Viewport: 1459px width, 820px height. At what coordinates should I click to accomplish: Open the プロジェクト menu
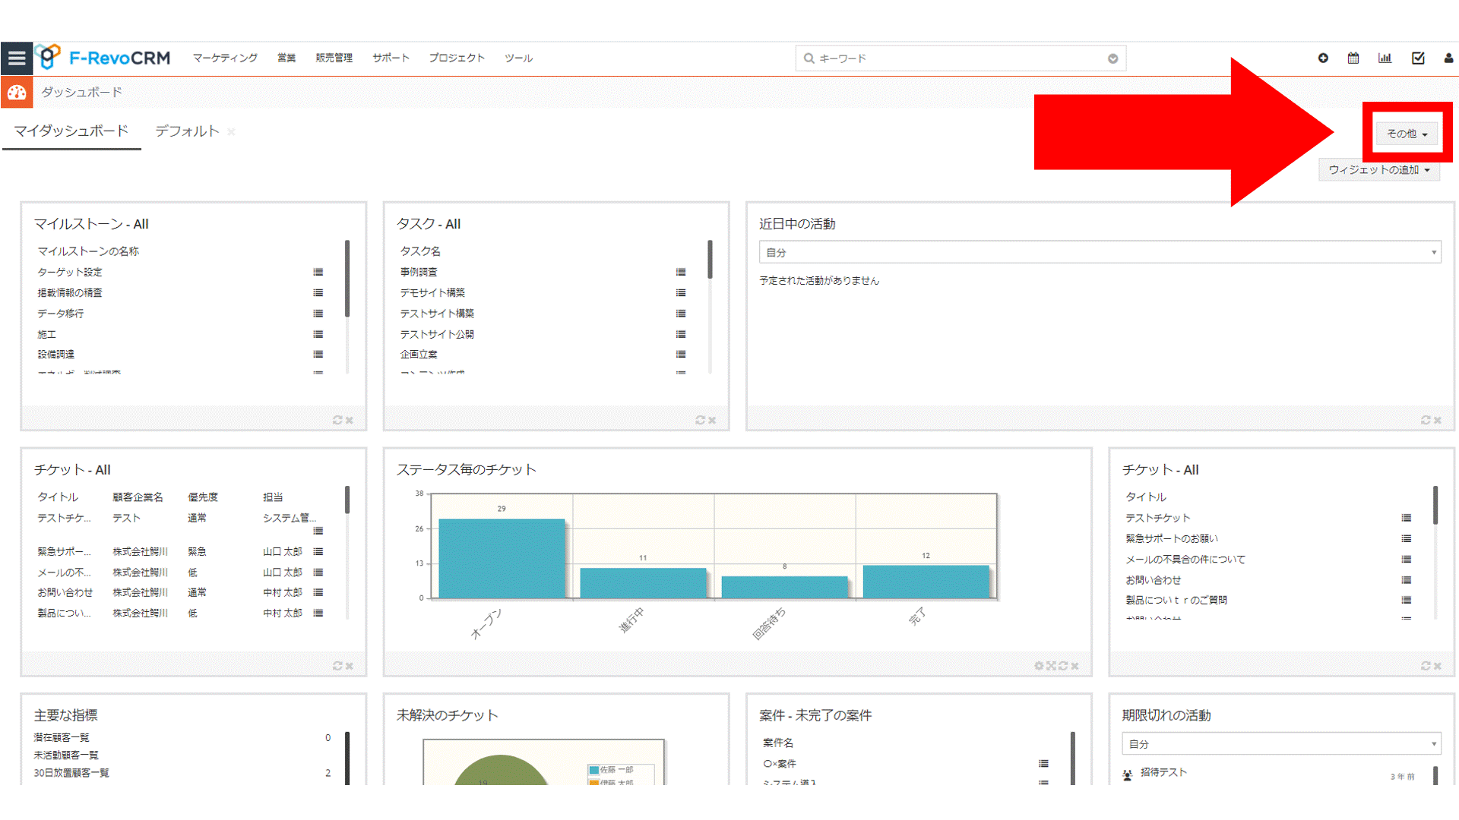click(x=457, y=58)
